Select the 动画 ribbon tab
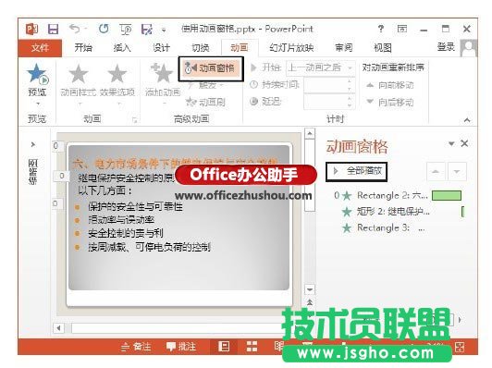The height and width of the screenshot is (368, 492). tap(240, 48)
